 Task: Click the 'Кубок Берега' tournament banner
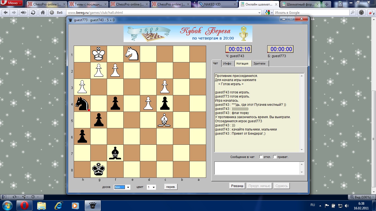coord(188,34)
